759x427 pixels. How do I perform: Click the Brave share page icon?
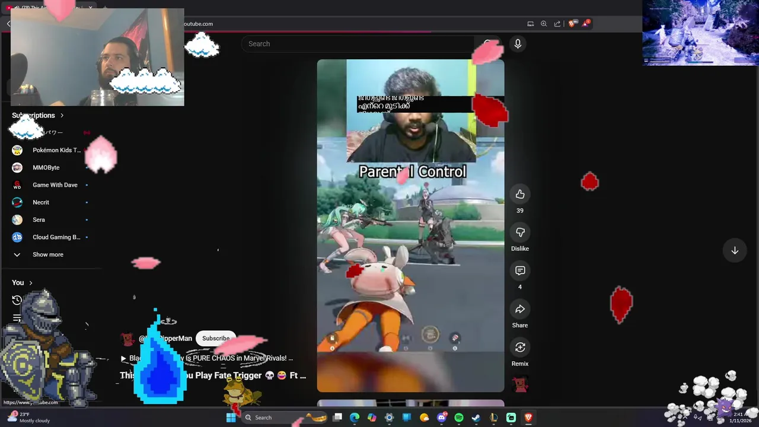557,24
